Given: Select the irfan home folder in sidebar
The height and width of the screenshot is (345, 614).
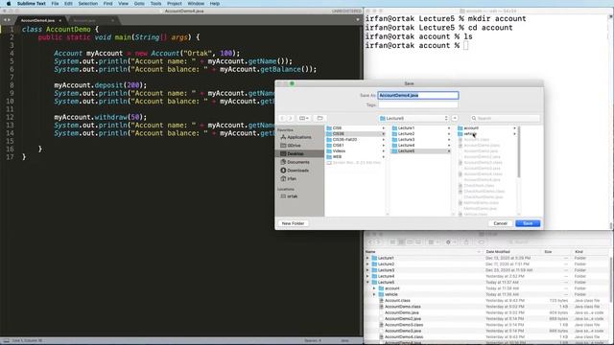Looking at the screenshot, I should [x=292, y=179].
